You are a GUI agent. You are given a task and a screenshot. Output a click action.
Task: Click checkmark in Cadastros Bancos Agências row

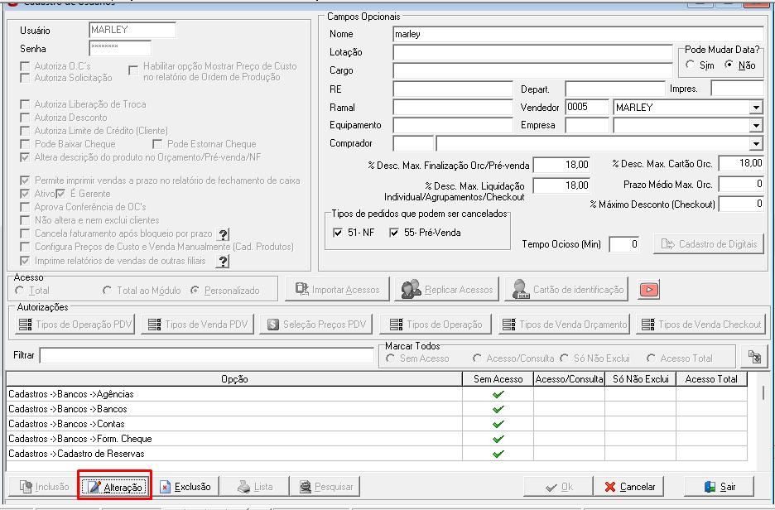(x=498, y=394)
